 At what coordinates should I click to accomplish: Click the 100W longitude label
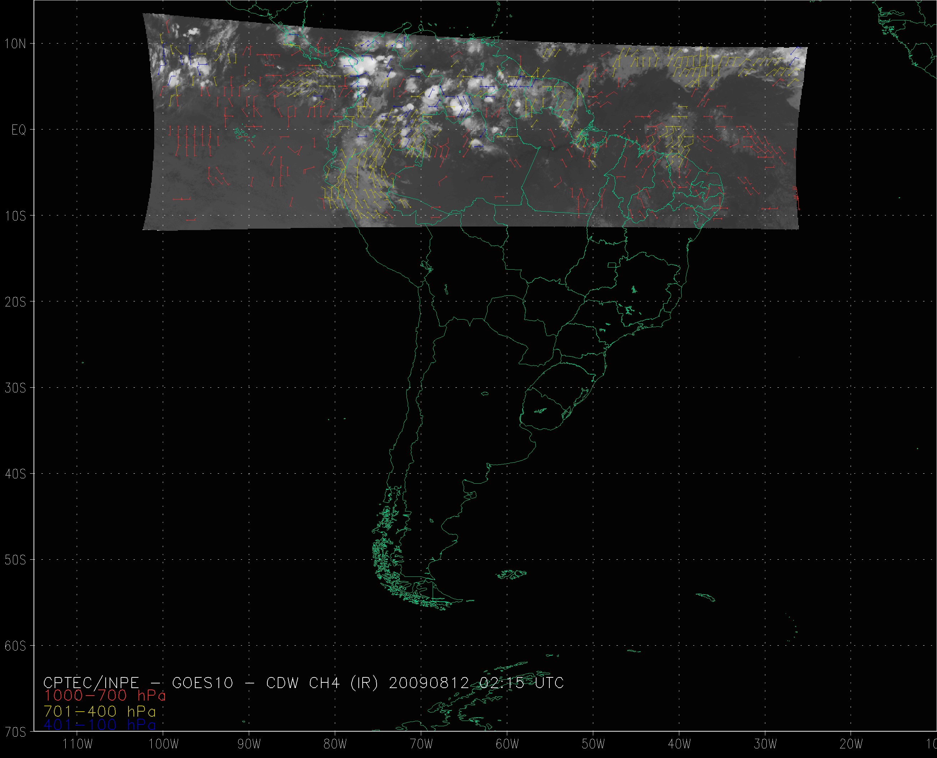coord(163,744)
